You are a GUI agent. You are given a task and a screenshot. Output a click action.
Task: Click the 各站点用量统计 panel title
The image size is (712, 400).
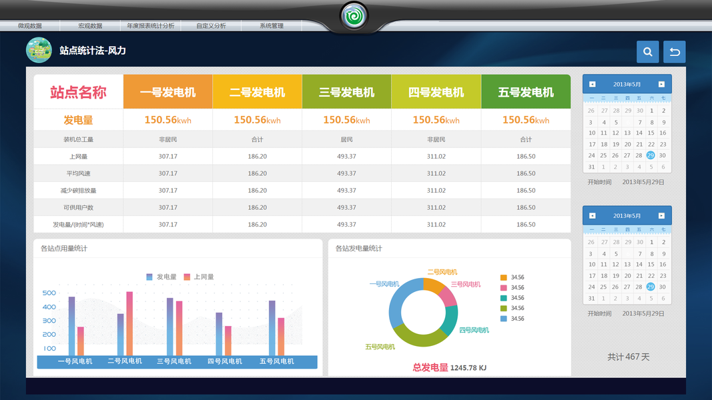click(64, 249)
